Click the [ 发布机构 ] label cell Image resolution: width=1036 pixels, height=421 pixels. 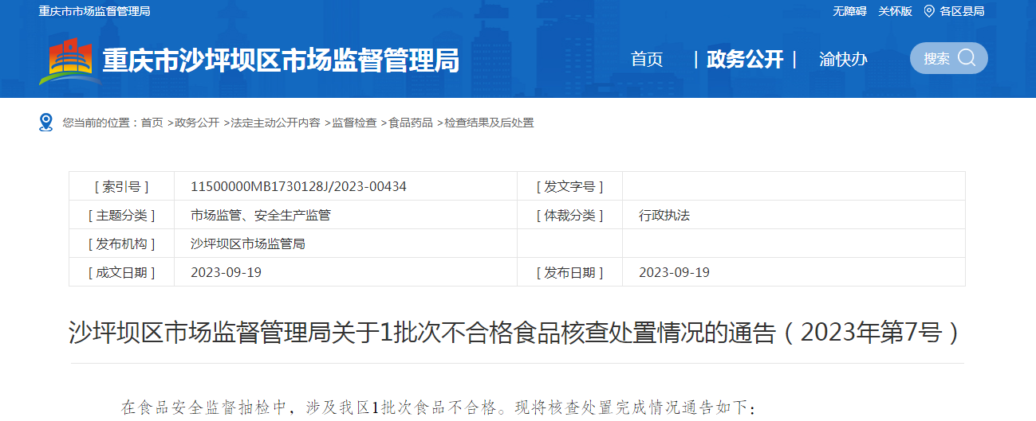coord(122,244)
